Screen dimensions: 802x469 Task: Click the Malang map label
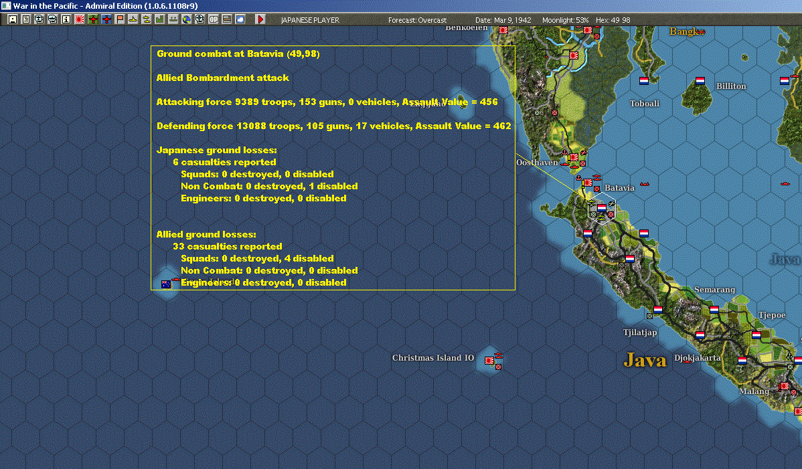[754, 391]
